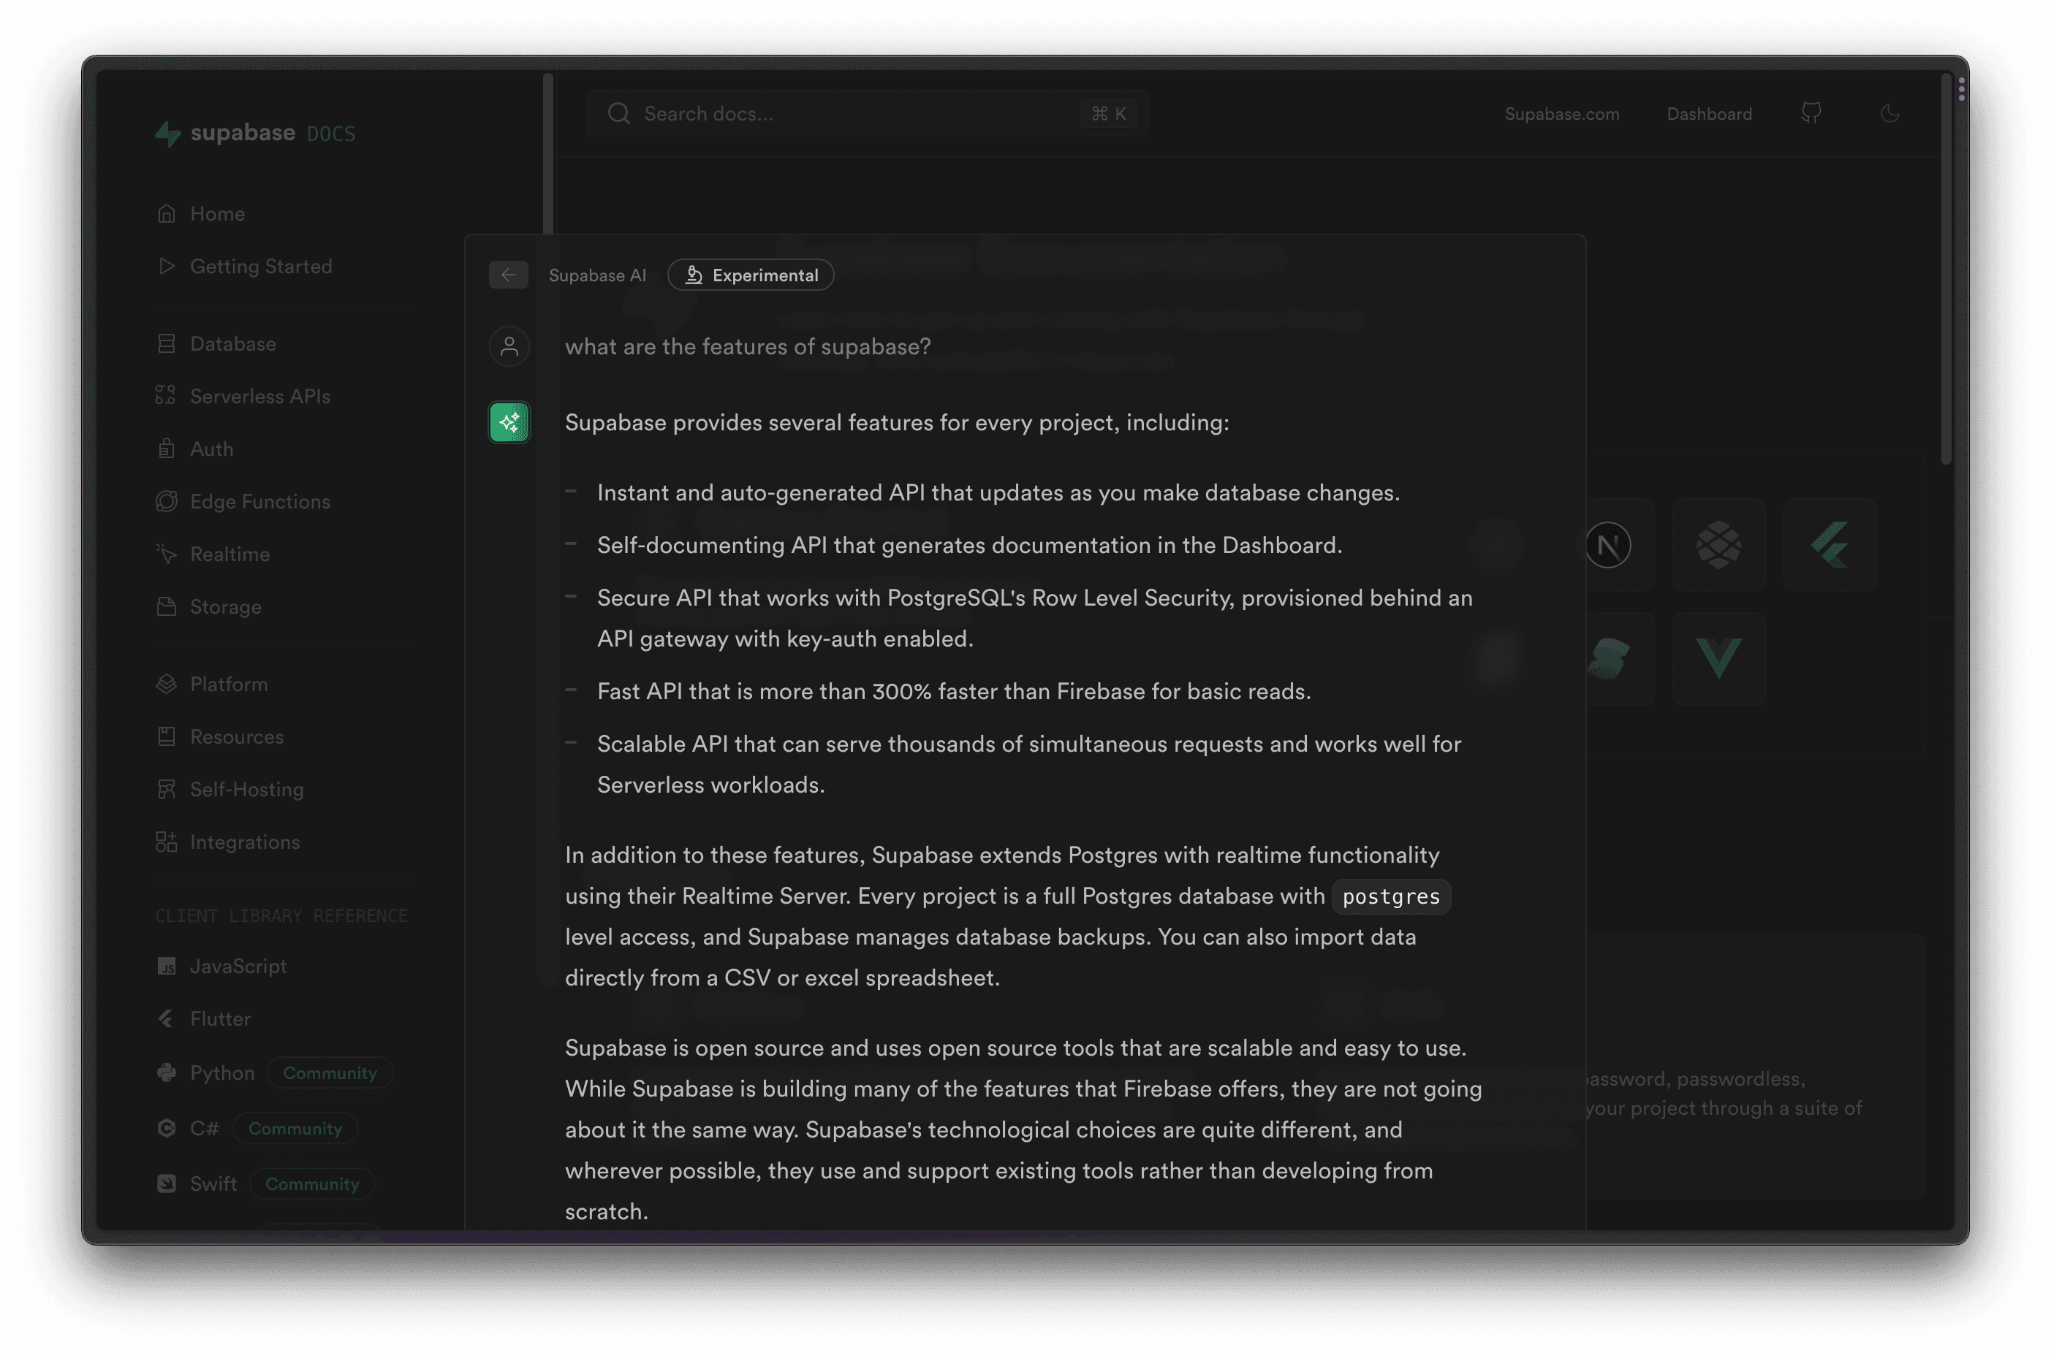Open Storage via its file icon
This screenshot has height=1353, width=2051.
(167, 606)
